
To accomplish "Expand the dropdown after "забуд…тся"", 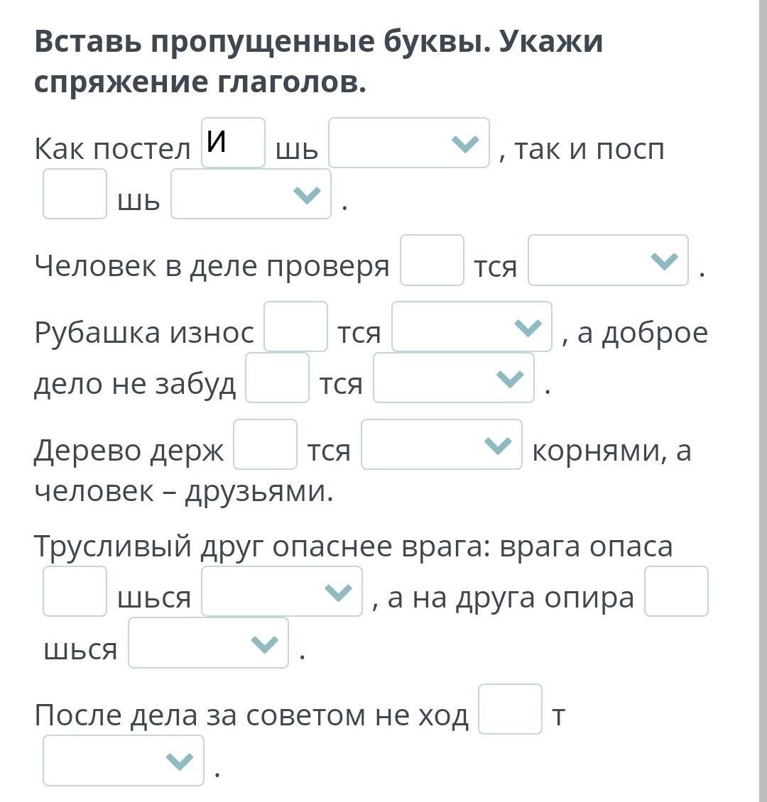I will click(454, 378).
